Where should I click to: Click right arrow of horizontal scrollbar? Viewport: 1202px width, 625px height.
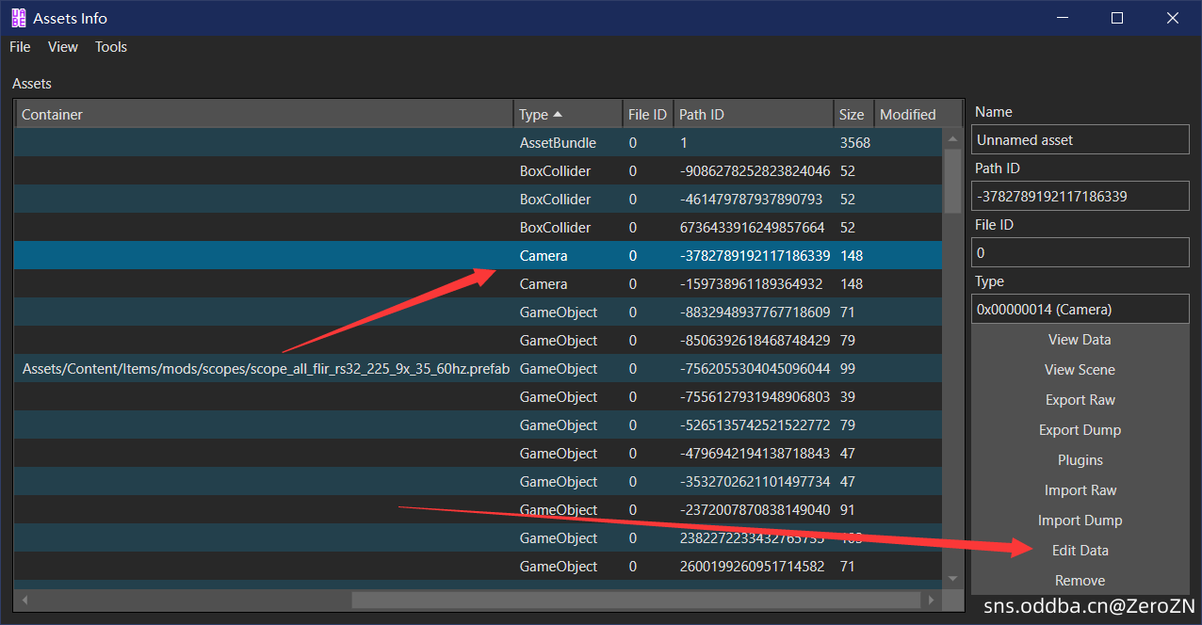[x=932, y=600]
